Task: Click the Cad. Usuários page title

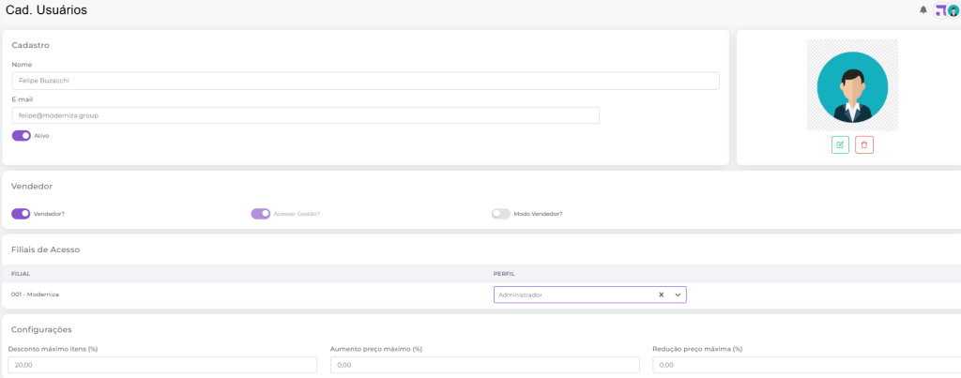Action: 46,9
